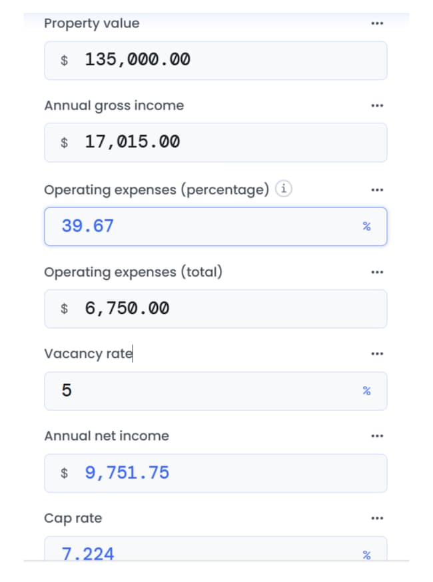Click the dollar sign in the Property value field
This screenshot has width=433, height=582.
[x=64, y=61]
